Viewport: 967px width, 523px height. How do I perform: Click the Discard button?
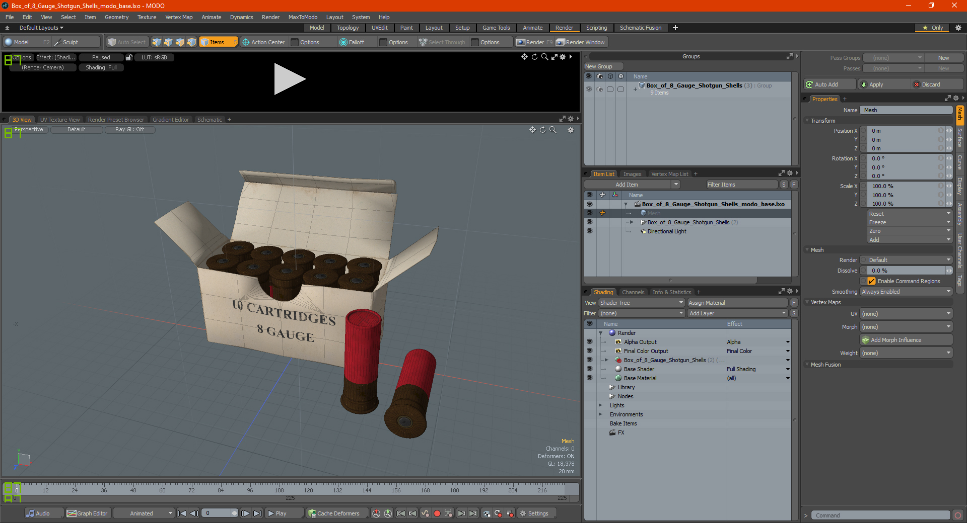click(938, 84)
